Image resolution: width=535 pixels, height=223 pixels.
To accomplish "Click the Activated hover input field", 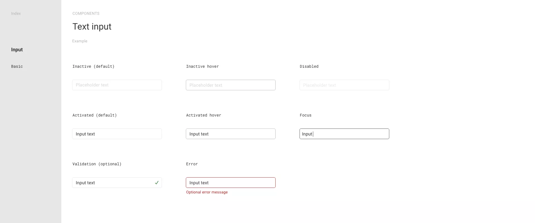I will 231,134.
